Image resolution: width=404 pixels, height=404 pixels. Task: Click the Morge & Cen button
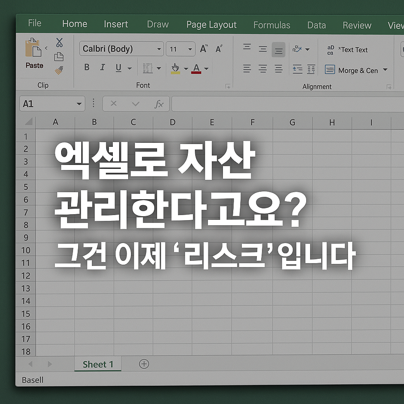352,70
